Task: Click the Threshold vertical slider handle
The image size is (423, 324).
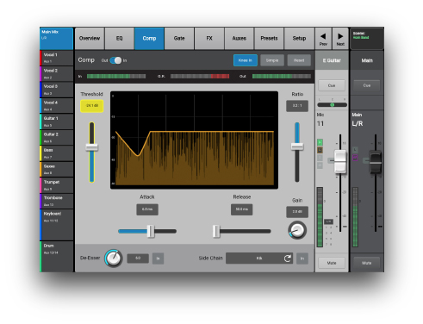Action: pyautogui.click(x=91, y=147)
